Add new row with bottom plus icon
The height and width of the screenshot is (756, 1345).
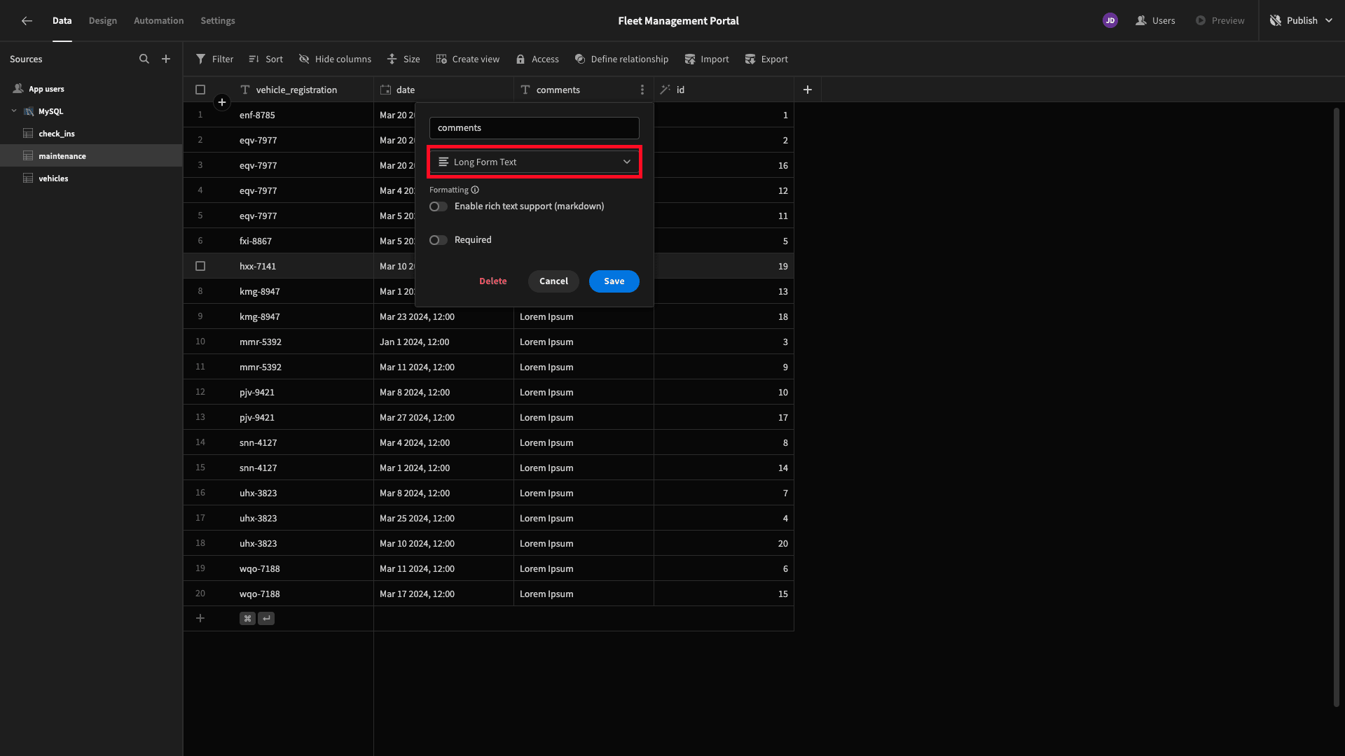pyautogui.click(x=200, y=618)
